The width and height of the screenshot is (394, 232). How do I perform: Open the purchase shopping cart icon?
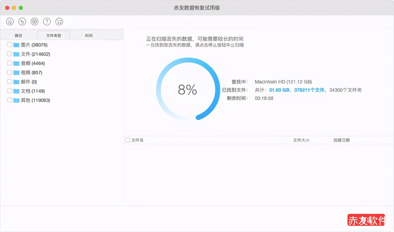point(59,21)
